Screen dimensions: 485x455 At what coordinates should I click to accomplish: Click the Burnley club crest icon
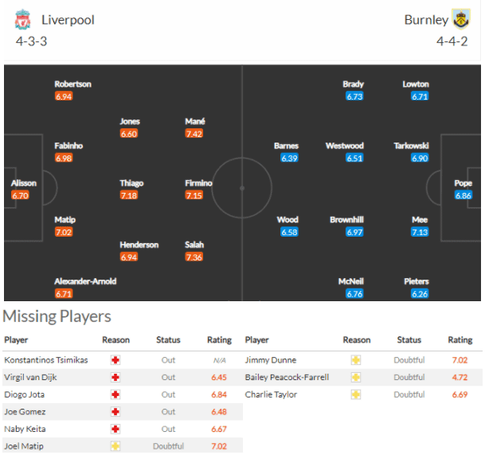click(x=460, y=19)
